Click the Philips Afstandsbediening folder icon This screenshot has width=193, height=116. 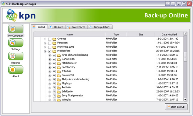coord(59,80)
